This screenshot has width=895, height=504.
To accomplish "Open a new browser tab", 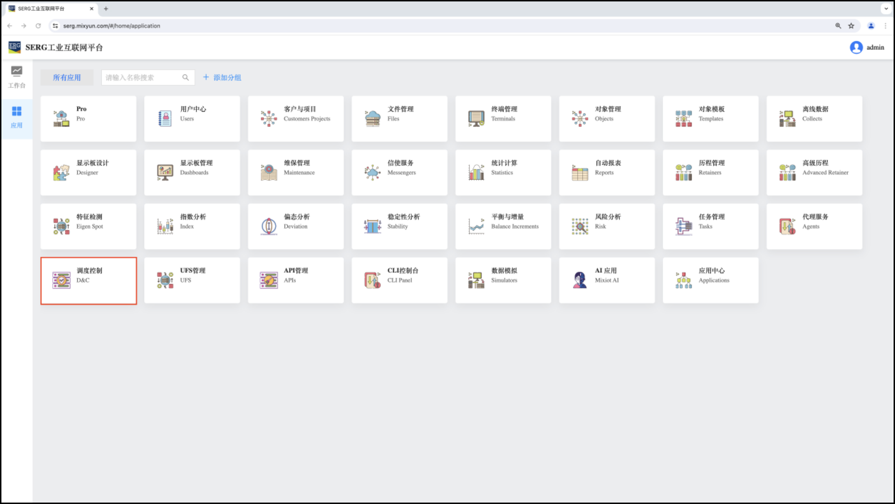I will pyautogui.click(x=106, y=9).
